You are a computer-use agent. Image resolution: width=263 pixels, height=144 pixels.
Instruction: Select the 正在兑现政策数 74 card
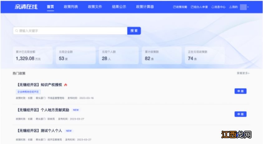[x=205, y=55]
